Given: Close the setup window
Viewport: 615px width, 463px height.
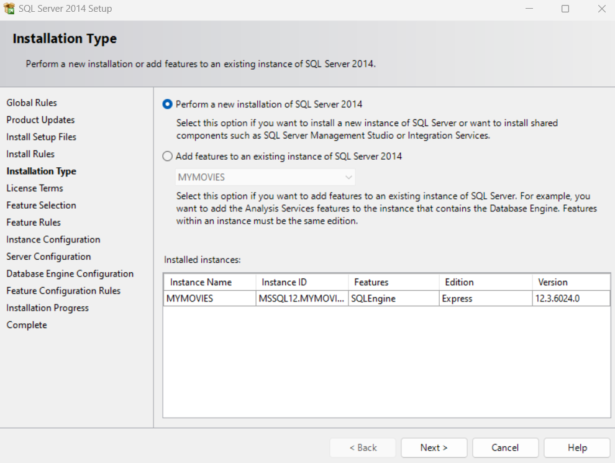Looking at the screenshot, I should pos(602,9).
